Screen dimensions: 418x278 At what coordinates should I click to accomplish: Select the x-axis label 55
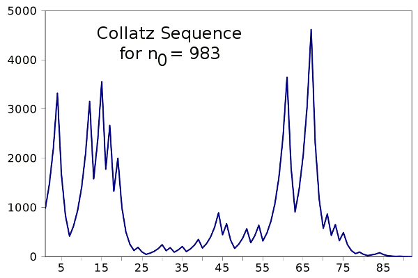[x=263, y=268]
